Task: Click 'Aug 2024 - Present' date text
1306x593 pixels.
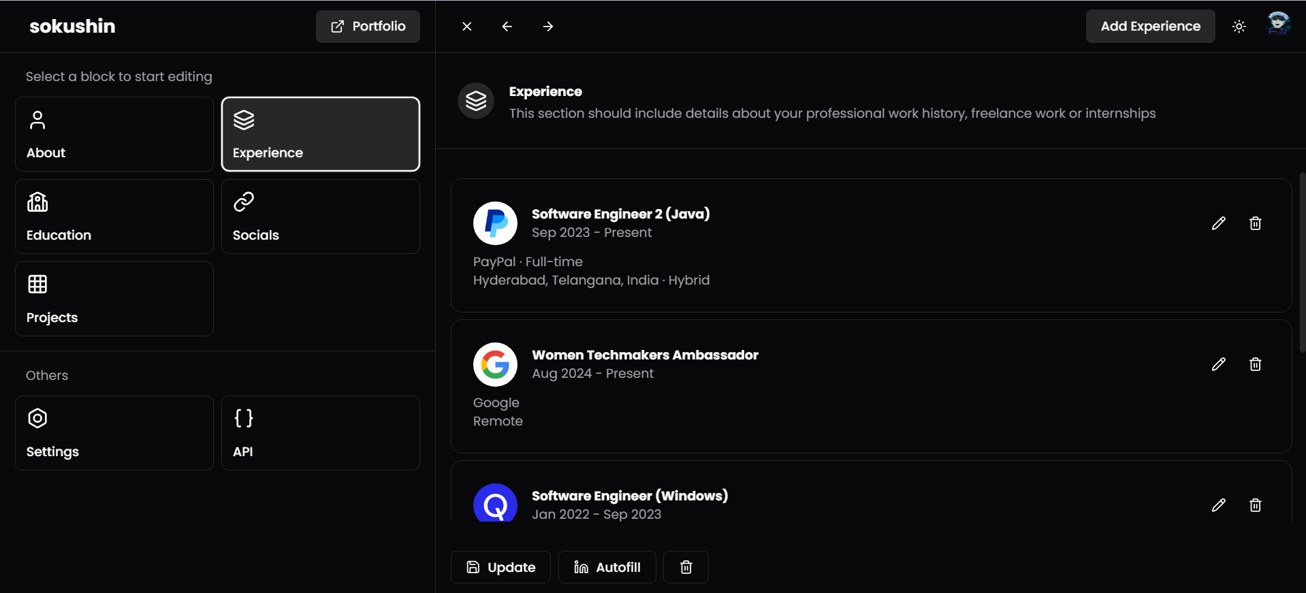Action: point(592,374)
